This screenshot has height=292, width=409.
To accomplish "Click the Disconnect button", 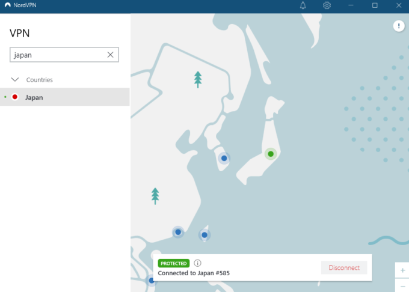I will pyautogui.click(x=344, y=267).
